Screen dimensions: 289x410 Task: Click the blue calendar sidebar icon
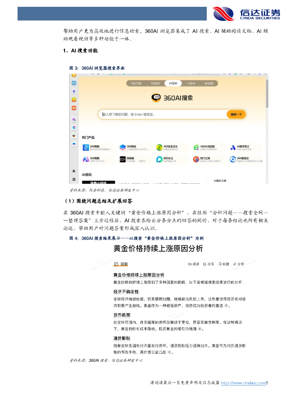pyautogui.click(x=74, y=83)
